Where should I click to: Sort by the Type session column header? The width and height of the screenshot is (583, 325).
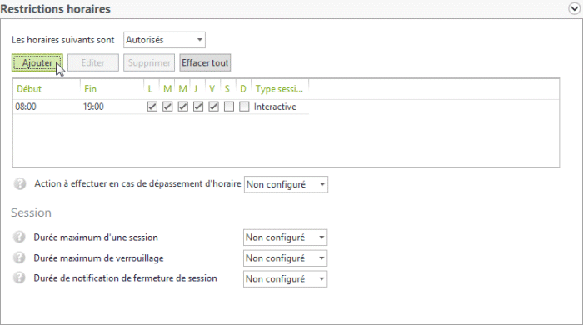click(x=280, y=89)
